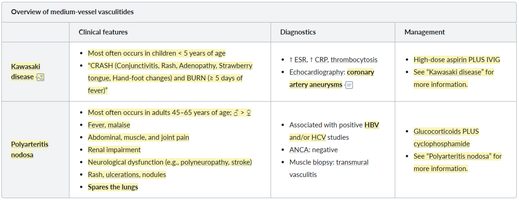Open the Polyarteritis nodosa row heading link
Screen dimensions: 519x200
click(x=30, y=149)
